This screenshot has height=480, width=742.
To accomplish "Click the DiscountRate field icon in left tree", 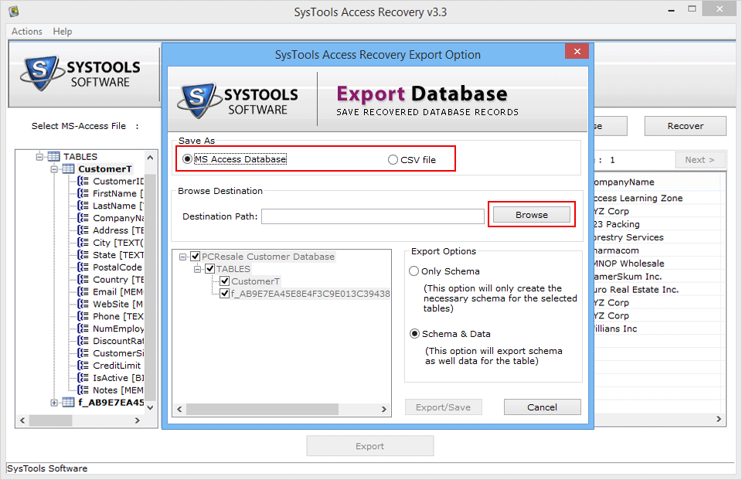I will 83,341.
